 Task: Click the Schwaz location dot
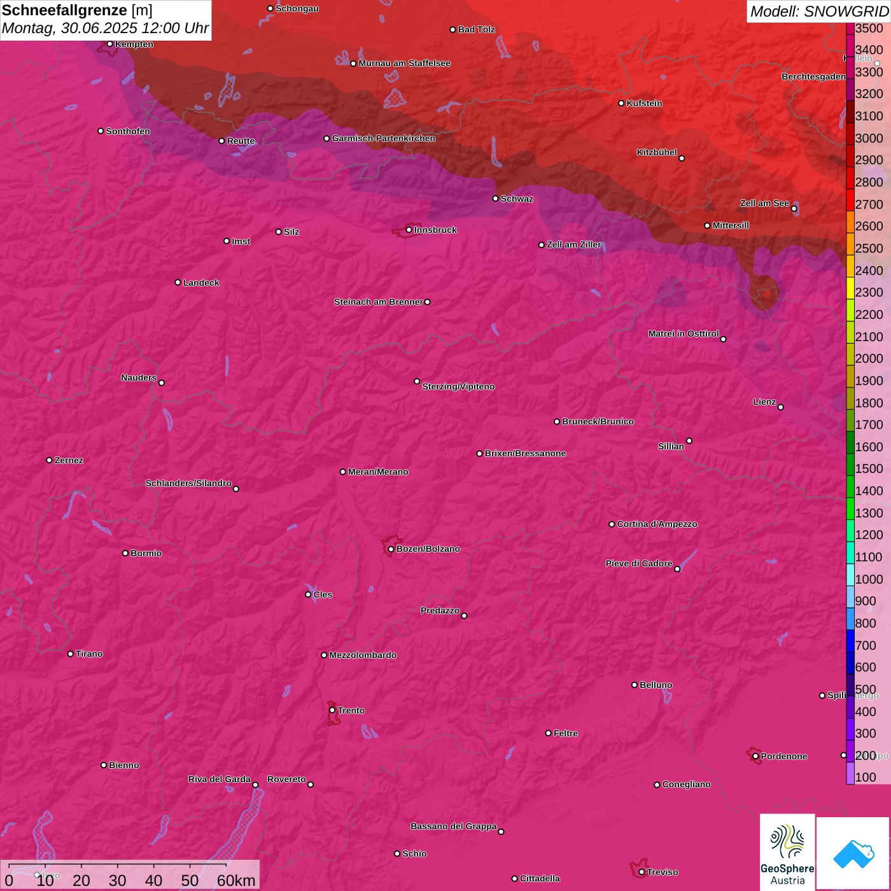pos(495,199)
